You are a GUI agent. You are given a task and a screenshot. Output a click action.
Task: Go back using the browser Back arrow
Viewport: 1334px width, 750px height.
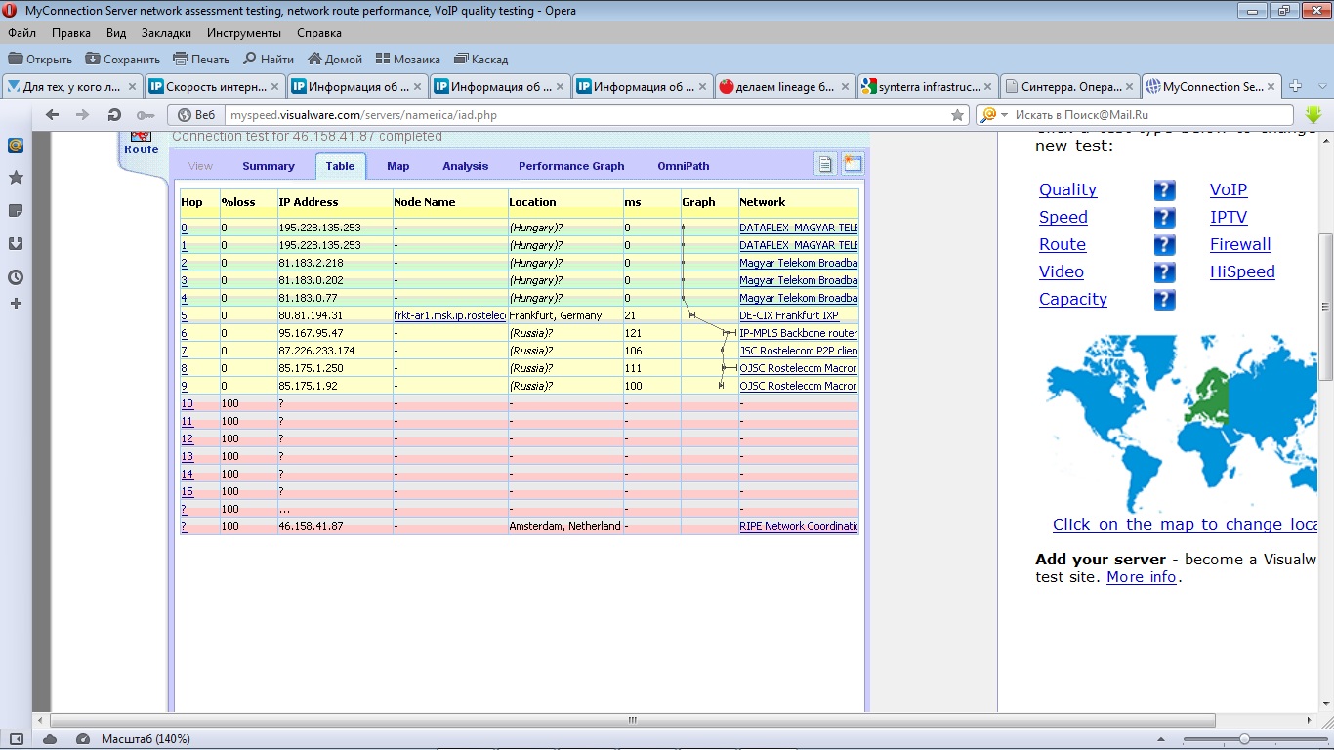53,115
